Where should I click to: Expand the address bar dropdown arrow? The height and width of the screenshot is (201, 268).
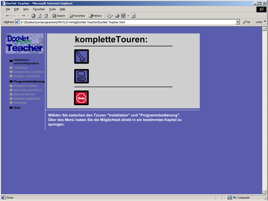(238, 22)
